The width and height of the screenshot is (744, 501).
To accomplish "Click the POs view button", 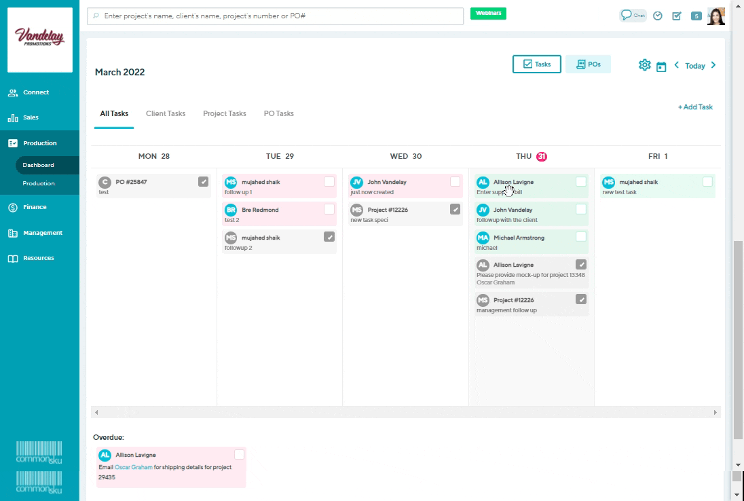I will tap(588, 64).
